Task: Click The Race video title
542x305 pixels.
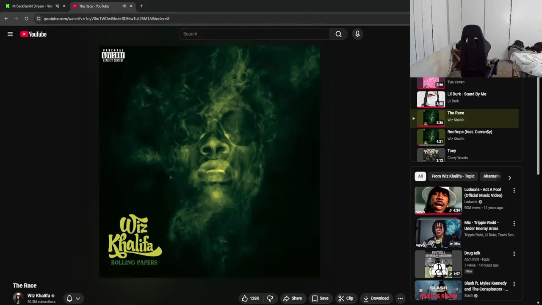Action: point(25,286)
